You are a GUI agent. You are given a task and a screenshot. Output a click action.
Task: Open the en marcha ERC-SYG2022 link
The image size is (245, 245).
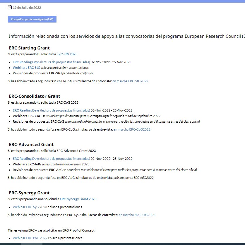(x=137, y=215)
